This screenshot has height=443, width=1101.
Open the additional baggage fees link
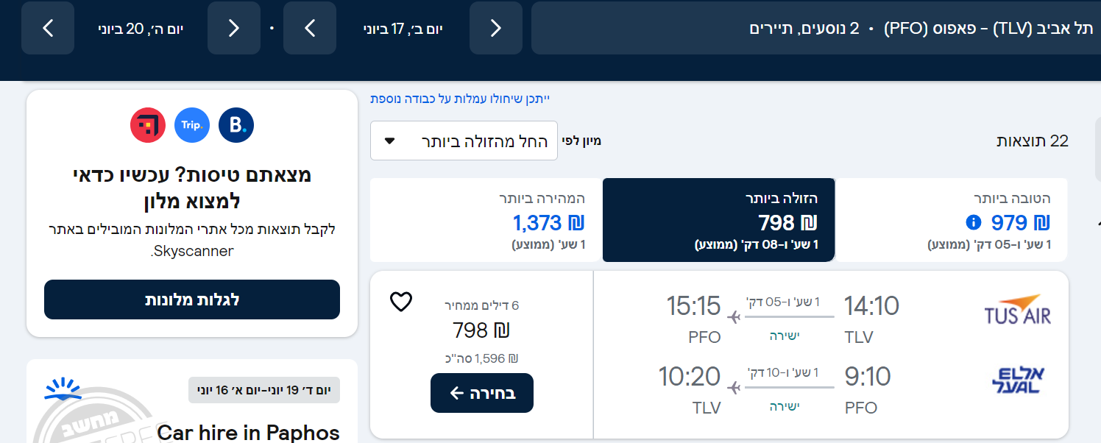[x=460, y=98]
